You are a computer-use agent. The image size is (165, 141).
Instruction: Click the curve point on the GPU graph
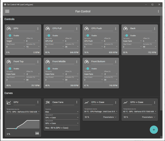point(16,128)
